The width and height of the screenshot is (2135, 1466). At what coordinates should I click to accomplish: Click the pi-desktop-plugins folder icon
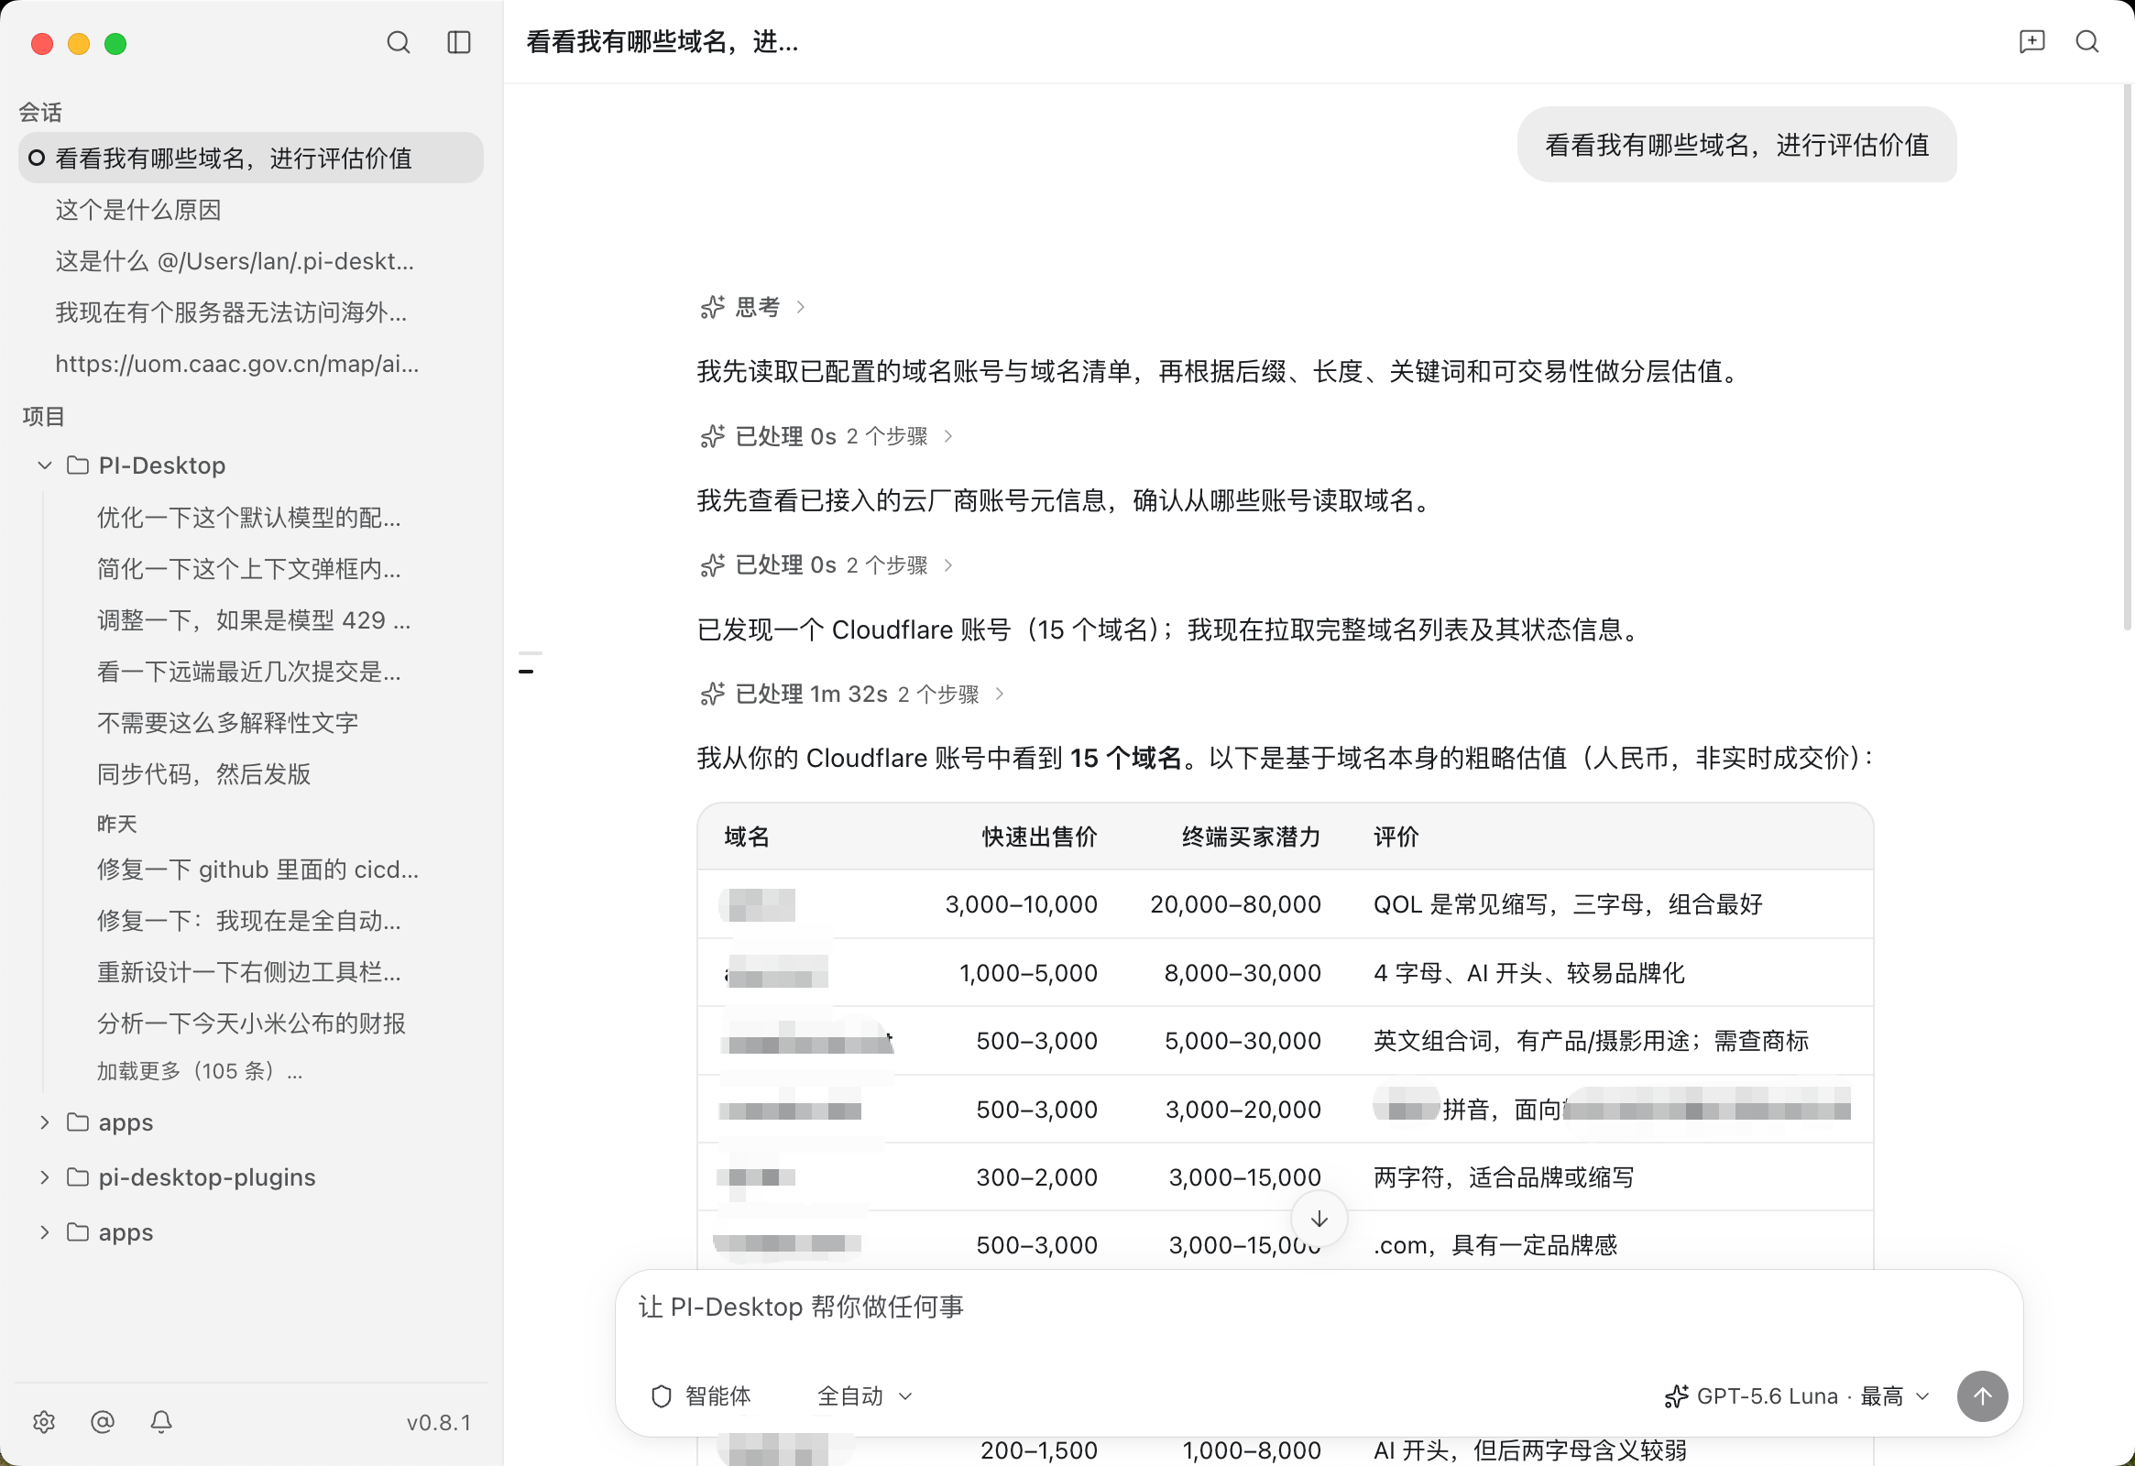pos(78,1177)
